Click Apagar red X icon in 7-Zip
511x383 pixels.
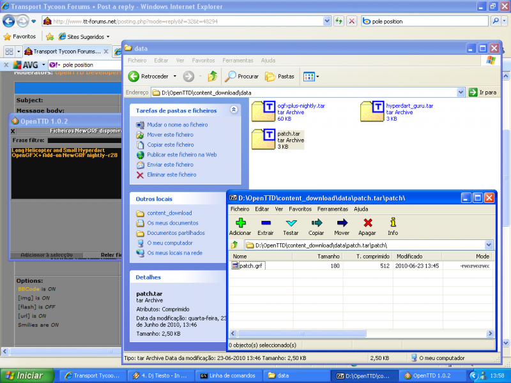pos(368,223)
